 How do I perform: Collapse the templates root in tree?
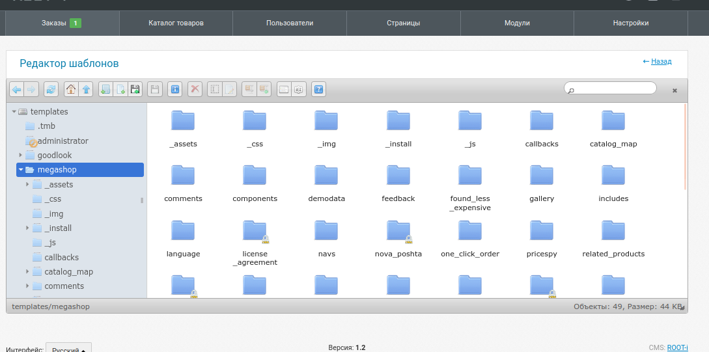(14, 112)
